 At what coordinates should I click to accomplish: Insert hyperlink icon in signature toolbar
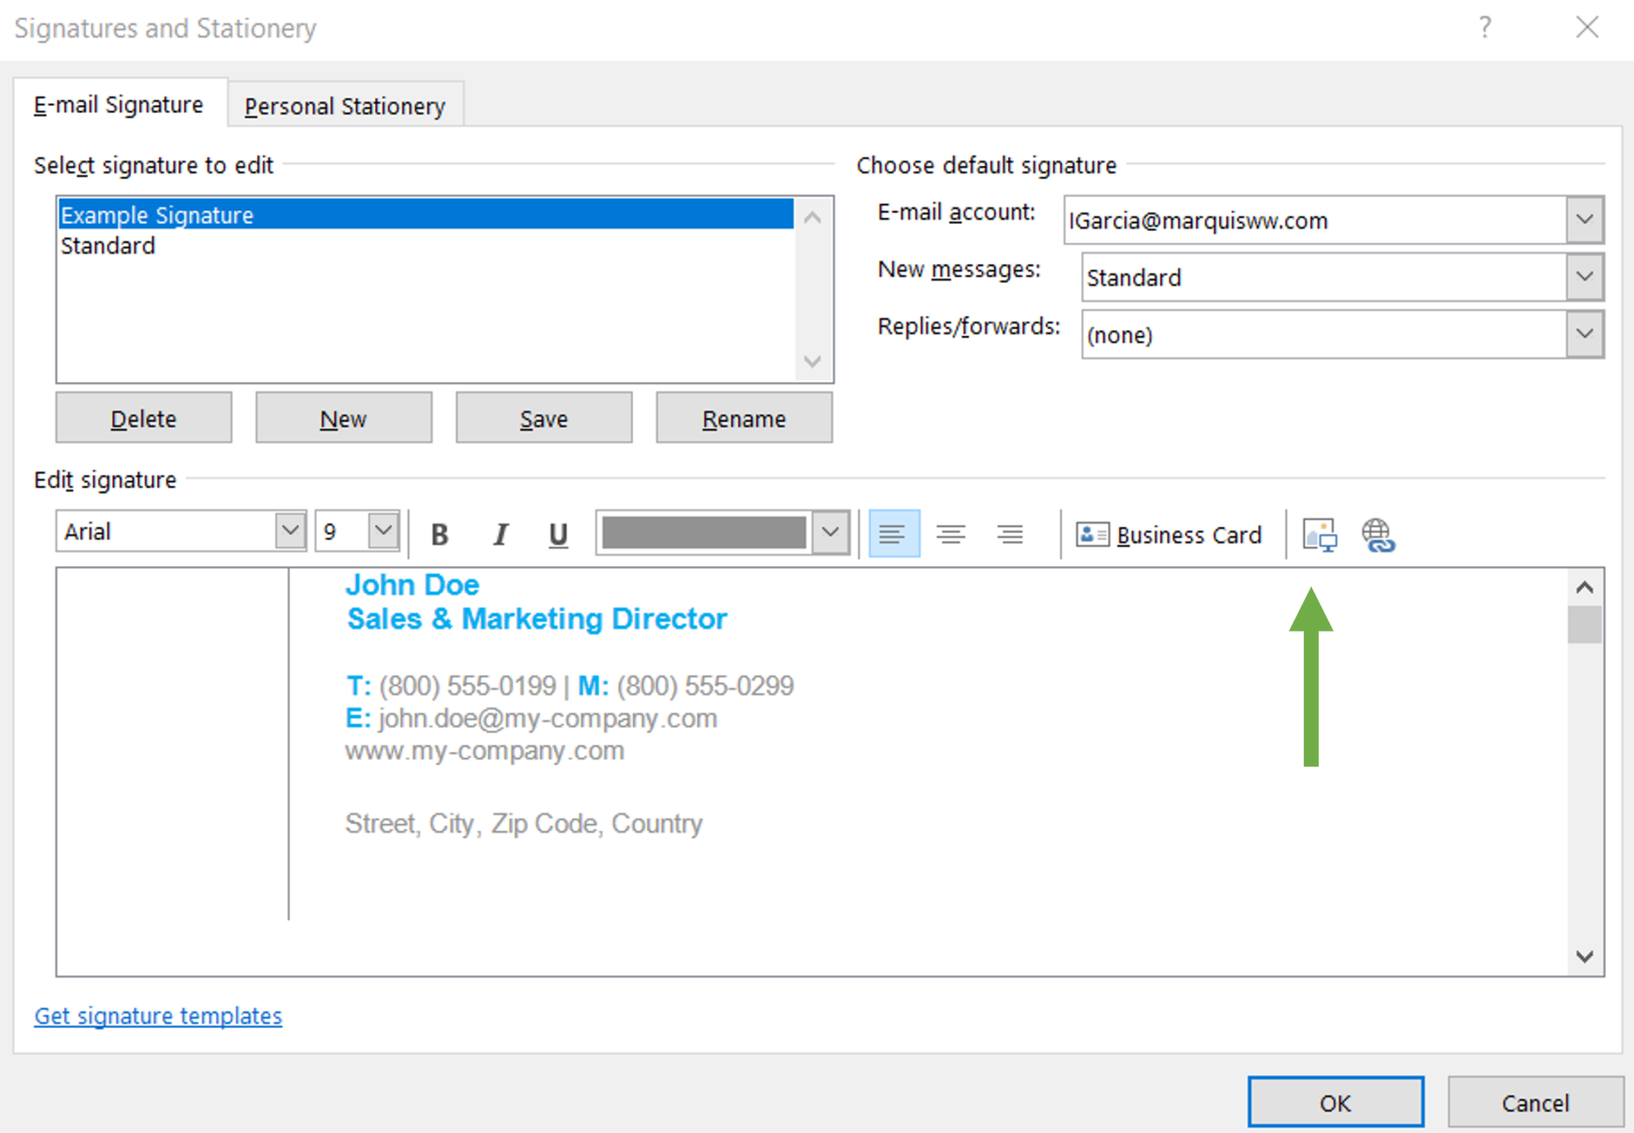(1378, 534)
